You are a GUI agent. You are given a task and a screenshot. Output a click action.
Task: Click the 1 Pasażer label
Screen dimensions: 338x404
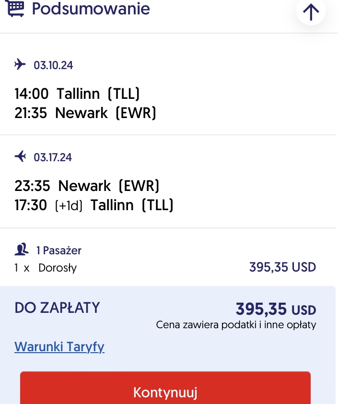[x=59, y=250]
